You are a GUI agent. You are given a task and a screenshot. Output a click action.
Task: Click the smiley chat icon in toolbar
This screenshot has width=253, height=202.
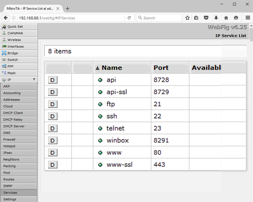(x=236, y=18)
